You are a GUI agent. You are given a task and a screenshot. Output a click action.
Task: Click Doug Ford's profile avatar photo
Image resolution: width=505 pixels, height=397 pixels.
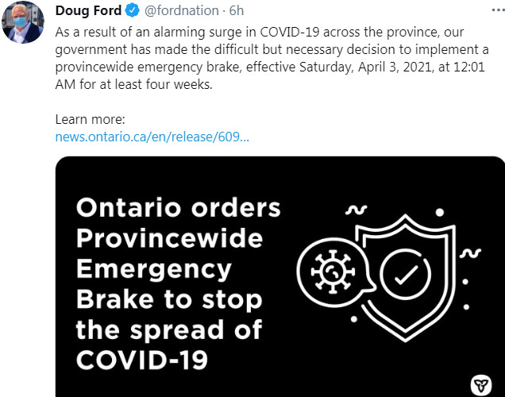click(x=24, y=21)
